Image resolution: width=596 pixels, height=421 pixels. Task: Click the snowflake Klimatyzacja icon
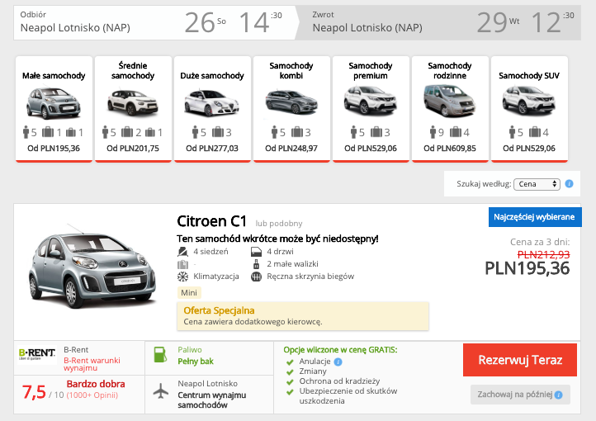pos(182,277)
